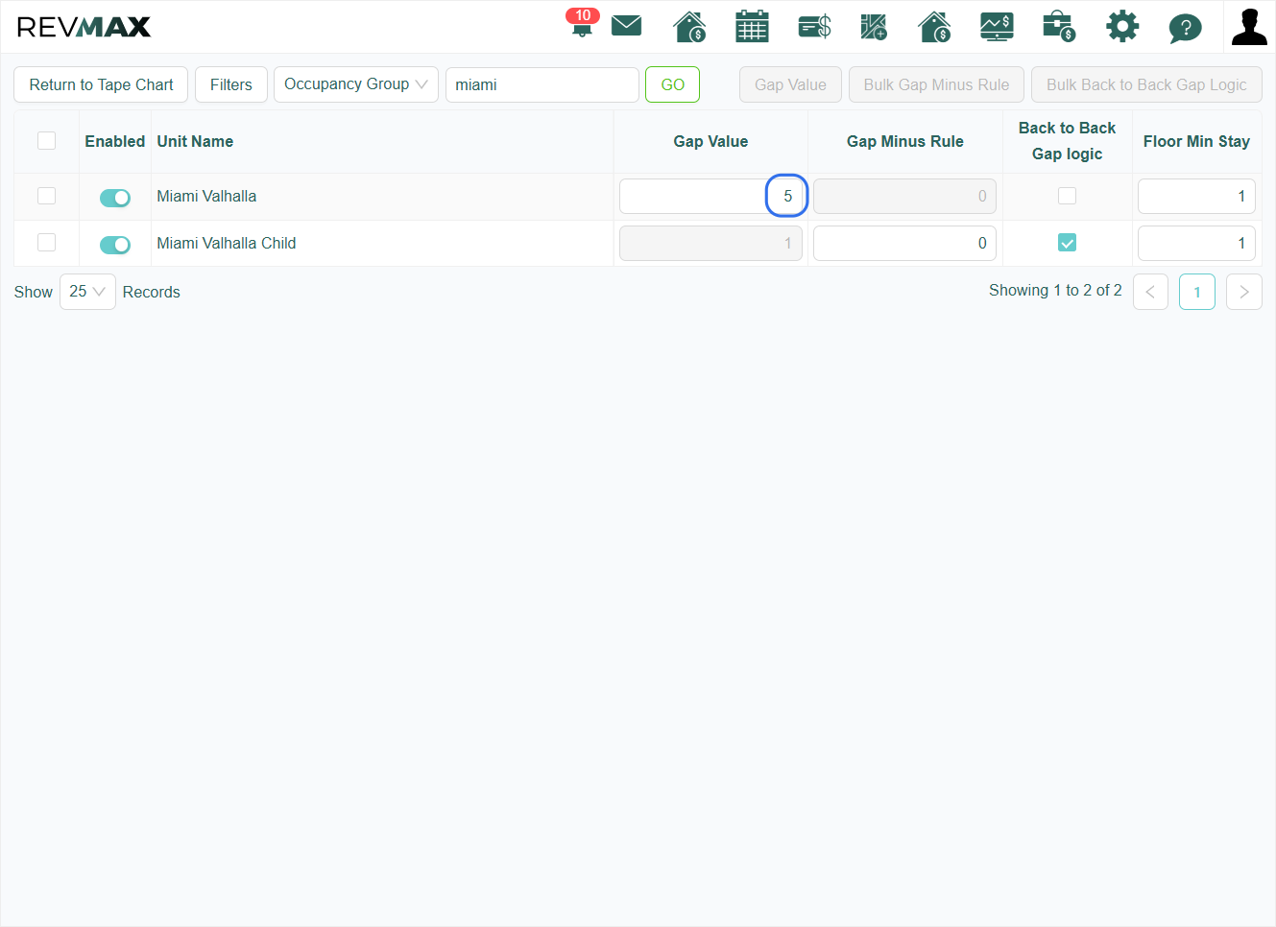Screen dimensions: 1276x927
Task: Open the notifications bell with 10 badge
Action: [x=582, y=23]
